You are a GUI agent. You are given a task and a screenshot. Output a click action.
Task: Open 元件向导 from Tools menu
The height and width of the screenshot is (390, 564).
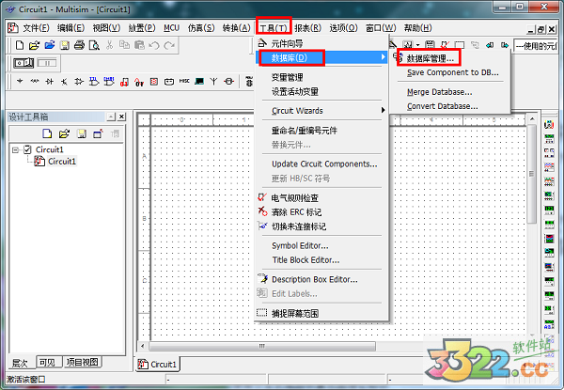322,43
